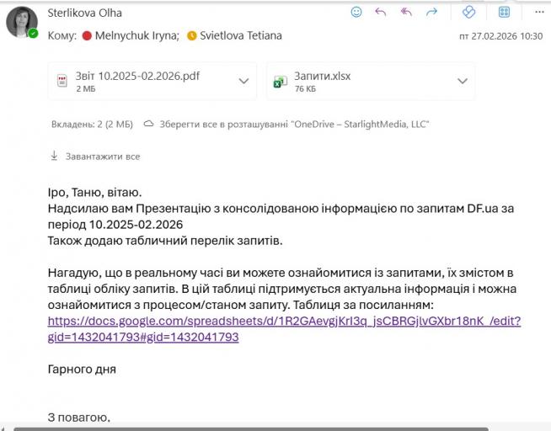Viewport: 551px width, 431px height.
Task: Forward this email with the right arrow icon
Action: pos(431,13)
